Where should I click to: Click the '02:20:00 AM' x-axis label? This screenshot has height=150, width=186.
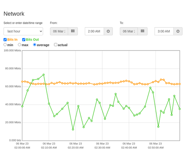pos(76,148)
